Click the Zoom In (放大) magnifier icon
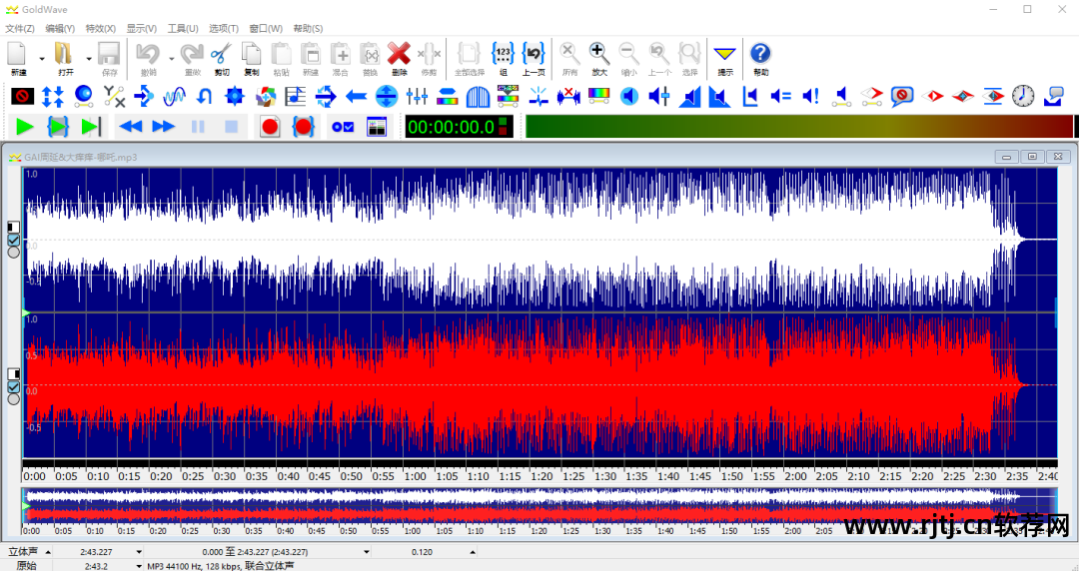 click(599, 58)
